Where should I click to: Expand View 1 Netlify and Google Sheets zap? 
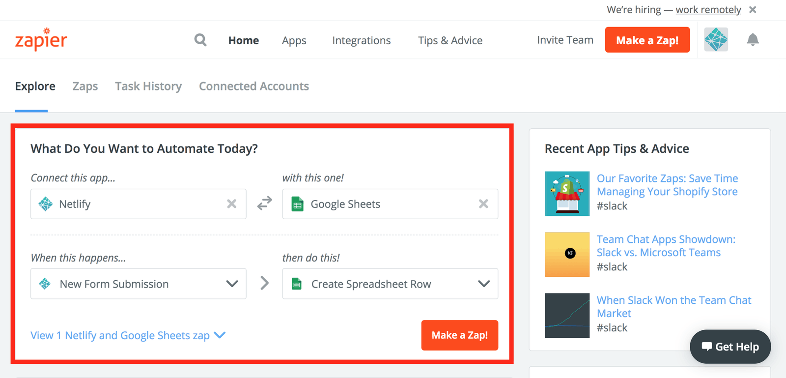coord(128,335)
